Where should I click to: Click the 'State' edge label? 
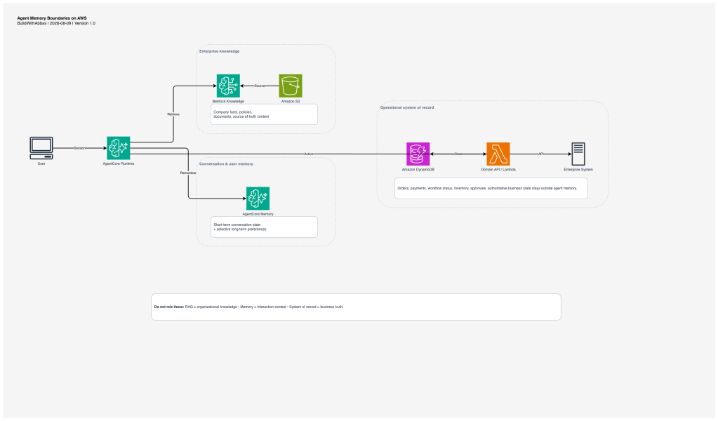[458, 154]
